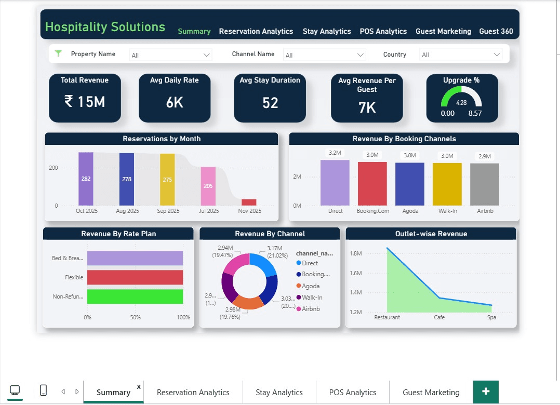The image size is (560, 405).
Task: Open the Country dropdown
Action: coord(461,55)
